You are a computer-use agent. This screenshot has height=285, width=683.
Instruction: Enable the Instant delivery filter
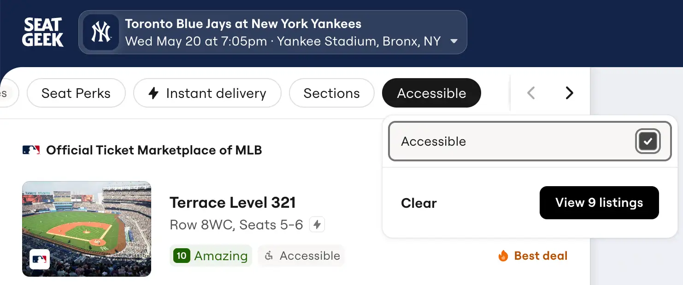point(207,93)
